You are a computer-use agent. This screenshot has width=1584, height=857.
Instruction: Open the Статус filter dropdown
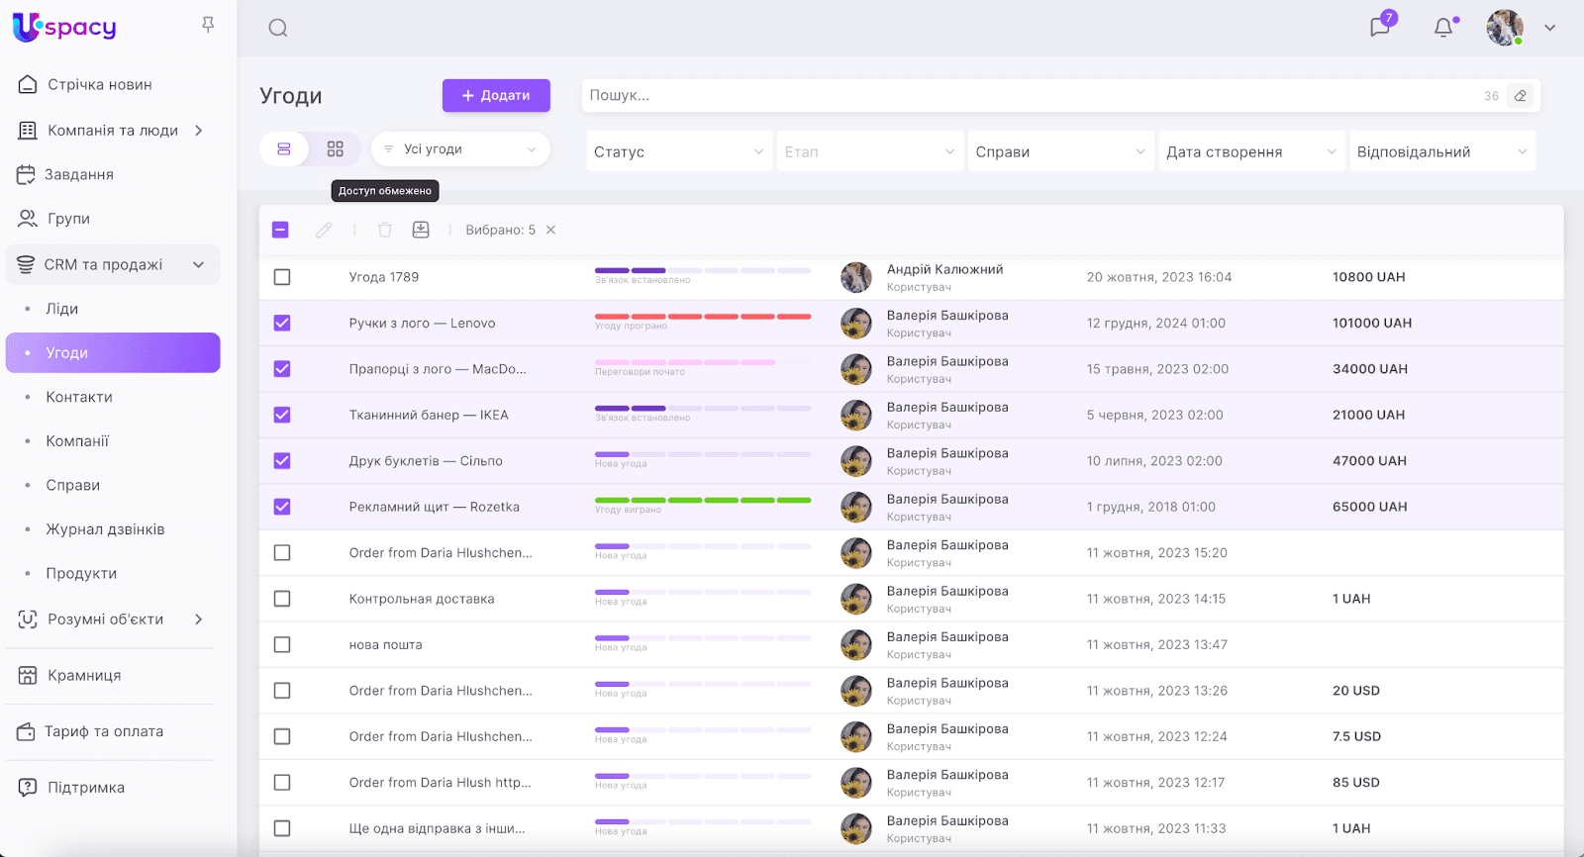tap(678, 151)
